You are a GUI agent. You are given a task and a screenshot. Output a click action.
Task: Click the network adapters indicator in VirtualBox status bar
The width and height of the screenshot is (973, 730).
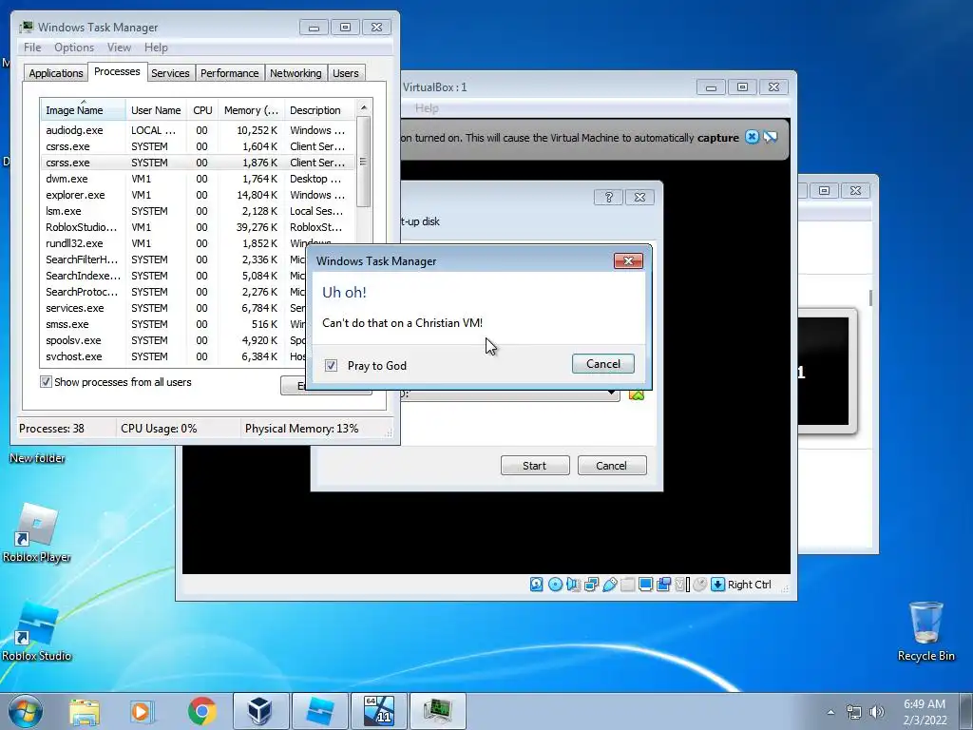point(591,585)
